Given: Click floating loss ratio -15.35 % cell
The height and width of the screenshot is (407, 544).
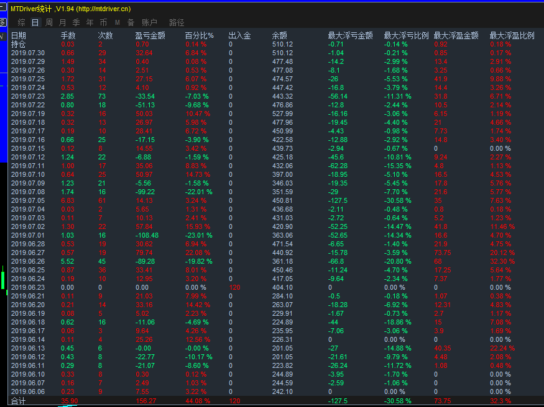Looking at the screenshot, I should click(398, 166).
